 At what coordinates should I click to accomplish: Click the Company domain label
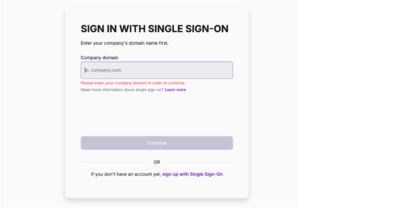pyautogui.click(x=99, y=58)
